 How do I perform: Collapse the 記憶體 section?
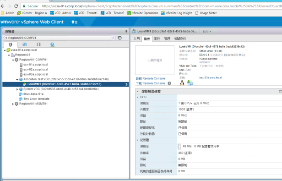pyautogui.click(x=138, y=140)
